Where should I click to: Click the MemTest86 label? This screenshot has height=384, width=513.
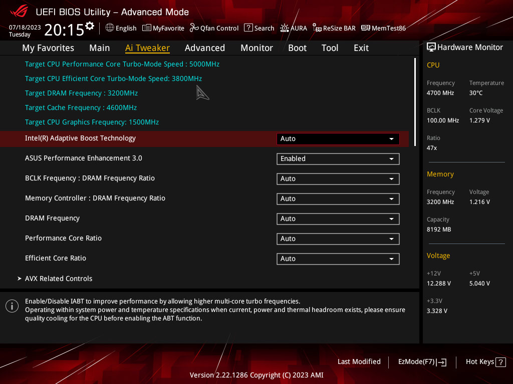(x=389, y=28)
